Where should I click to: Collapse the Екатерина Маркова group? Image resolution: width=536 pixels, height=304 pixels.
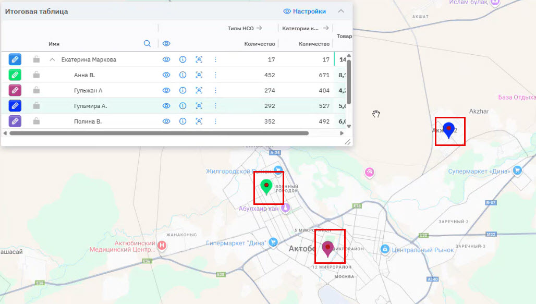coord(52,59)
